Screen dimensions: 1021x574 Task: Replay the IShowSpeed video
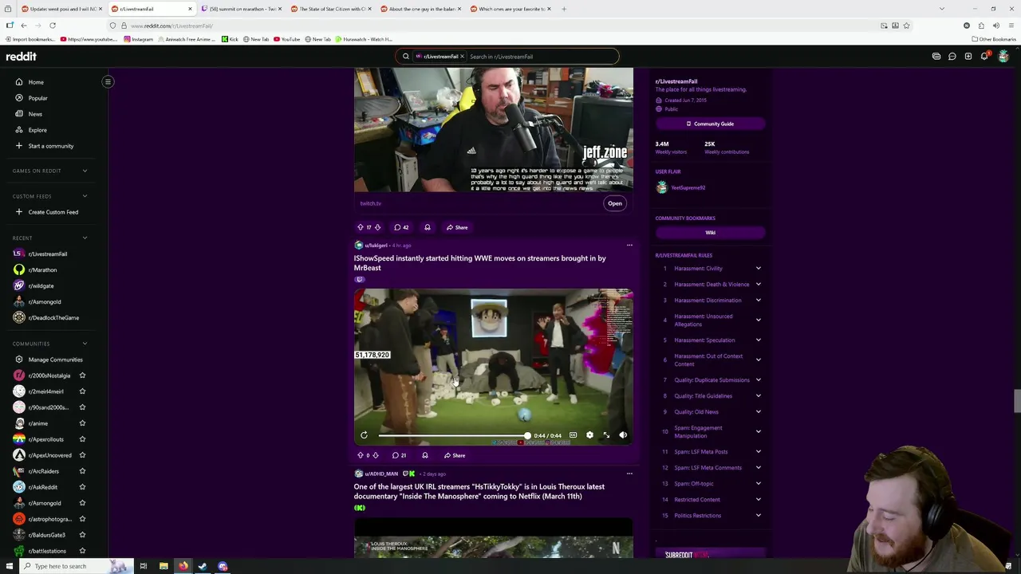(364, 435)
